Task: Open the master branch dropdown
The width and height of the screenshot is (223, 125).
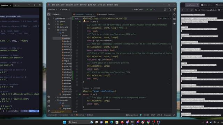Action: (x=65, y=9)
